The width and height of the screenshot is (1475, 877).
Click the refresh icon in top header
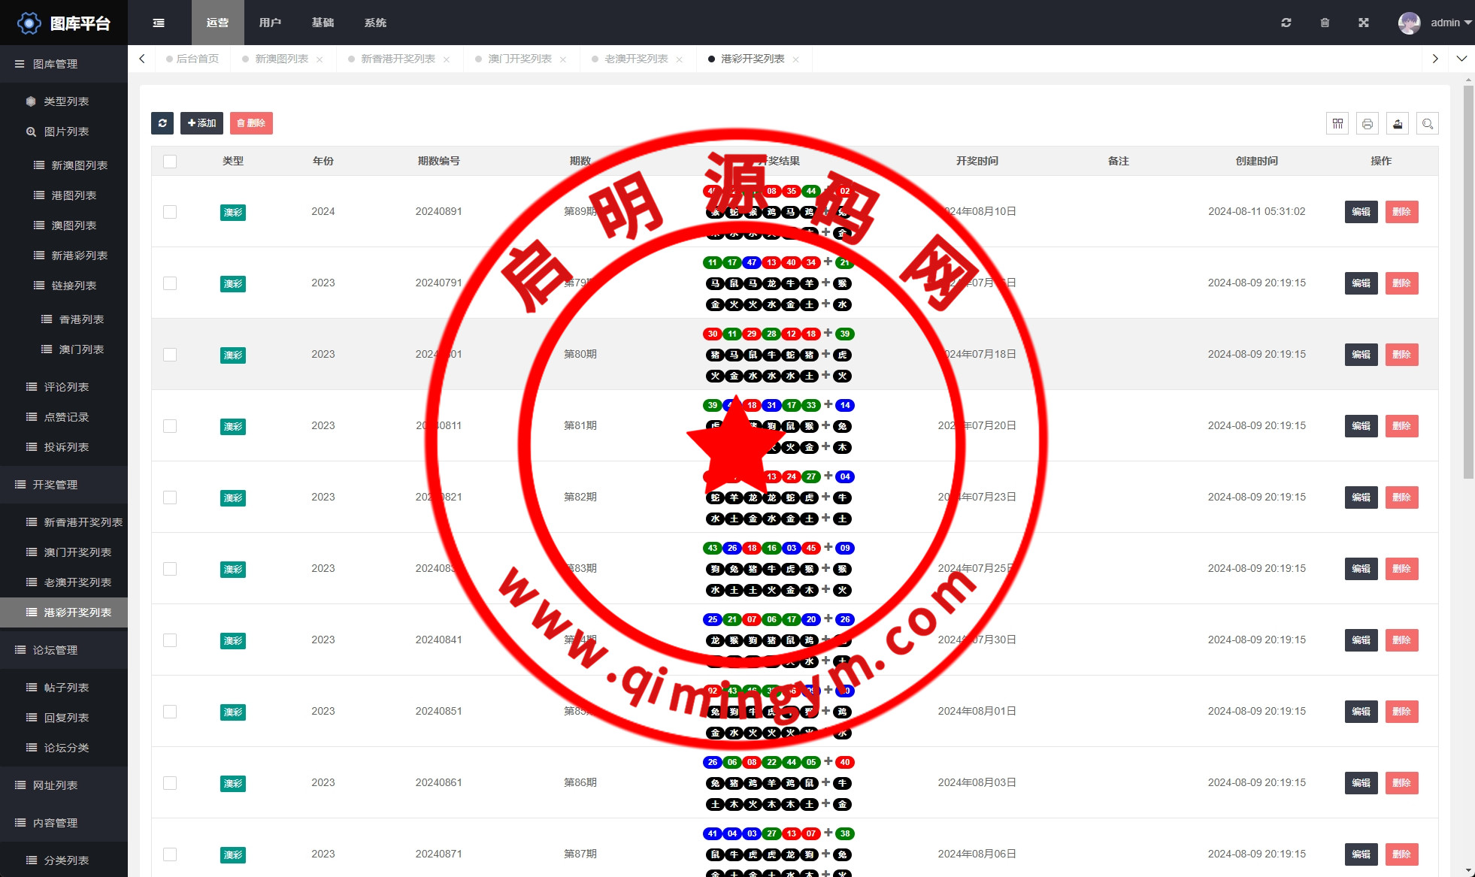coord(1286,23)
